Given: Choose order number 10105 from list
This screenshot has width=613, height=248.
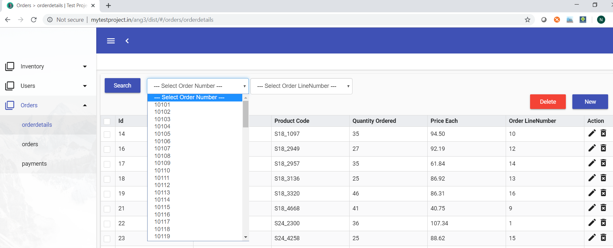Looking at the screenshot, I should coord(162,134).
